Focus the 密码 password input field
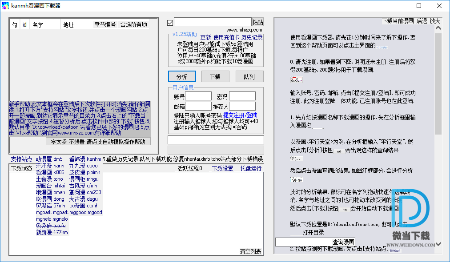This screenshot has height=262, width=450. pos(242,96)
